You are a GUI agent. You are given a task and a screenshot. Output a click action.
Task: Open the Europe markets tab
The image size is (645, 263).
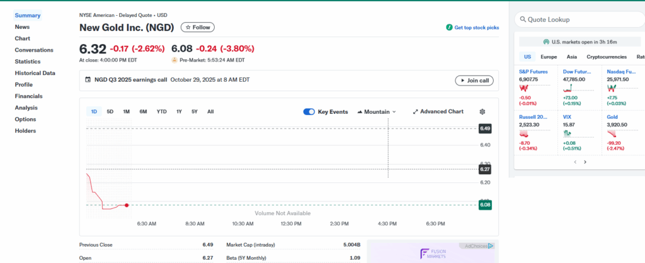[549, 57]
